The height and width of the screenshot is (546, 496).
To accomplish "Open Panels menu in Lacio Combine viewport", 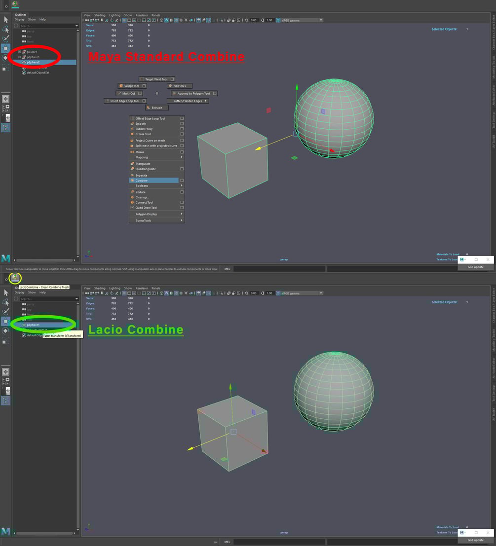I will [x=155, y=289].
